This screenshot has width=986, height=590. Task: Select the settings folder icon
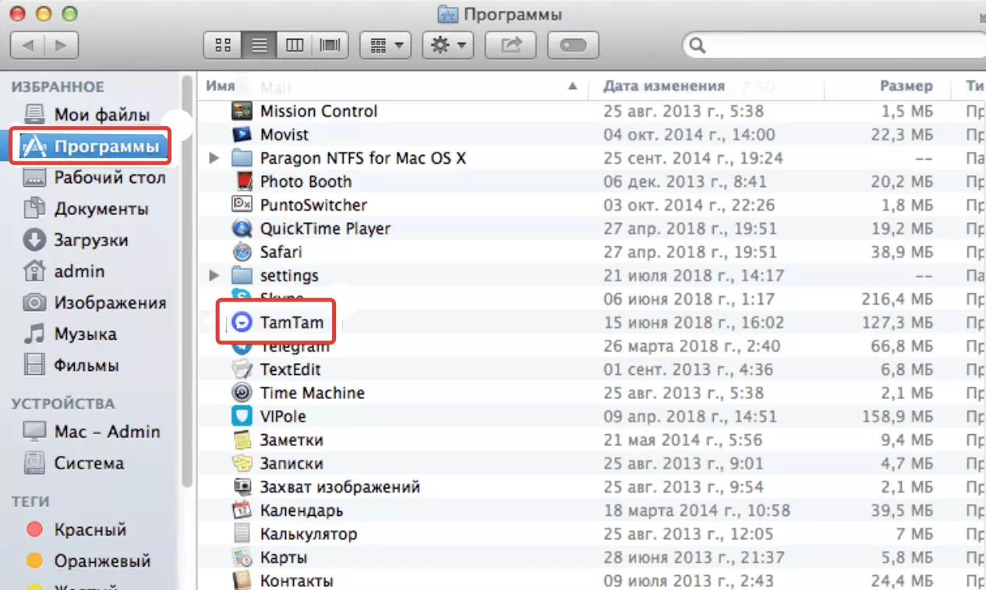point(242,275)
